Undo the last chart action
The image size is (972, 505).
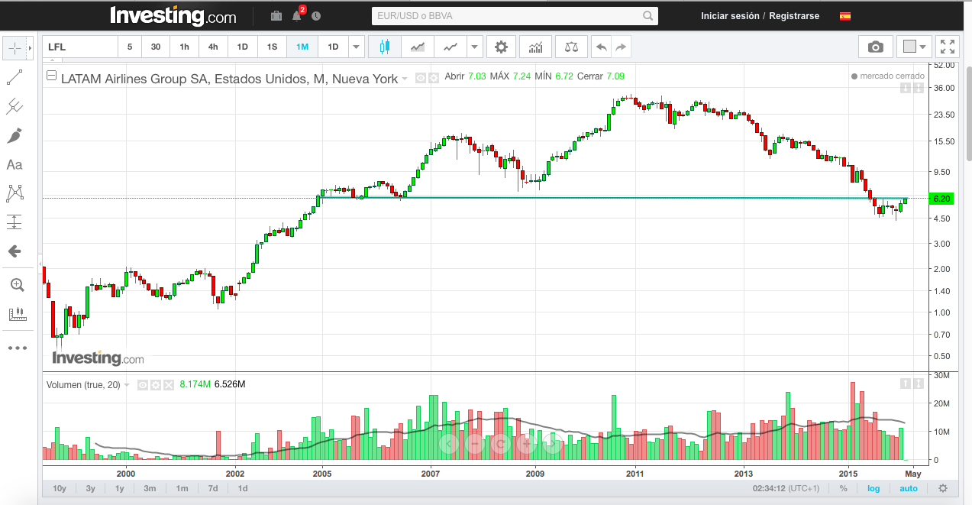click(x=602, y=47)
